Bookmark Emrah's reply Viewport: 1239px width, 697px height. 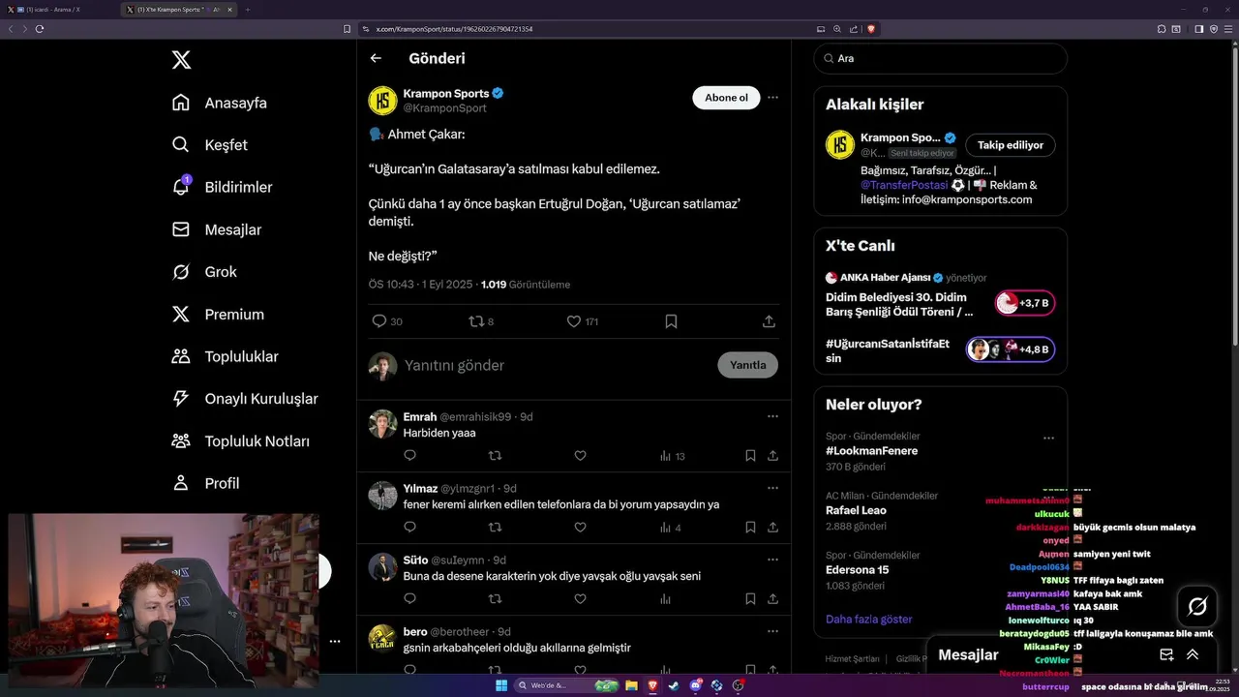coord(750,456)
